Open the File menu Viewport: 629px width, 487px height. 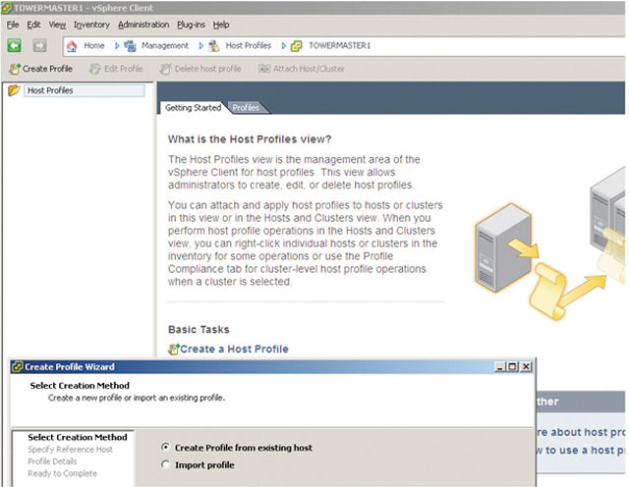coord(13,25)
